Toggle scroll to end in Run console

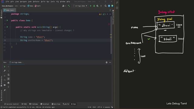(8, 79)
